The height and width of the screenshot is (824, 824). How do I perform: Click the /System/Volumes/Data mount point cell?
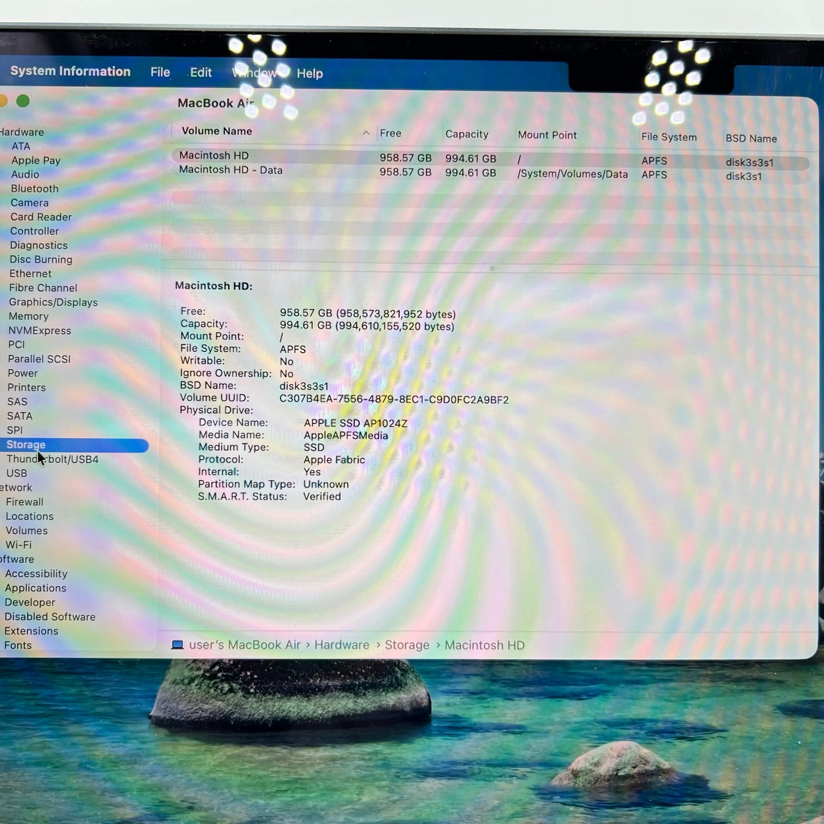[573, 174]
